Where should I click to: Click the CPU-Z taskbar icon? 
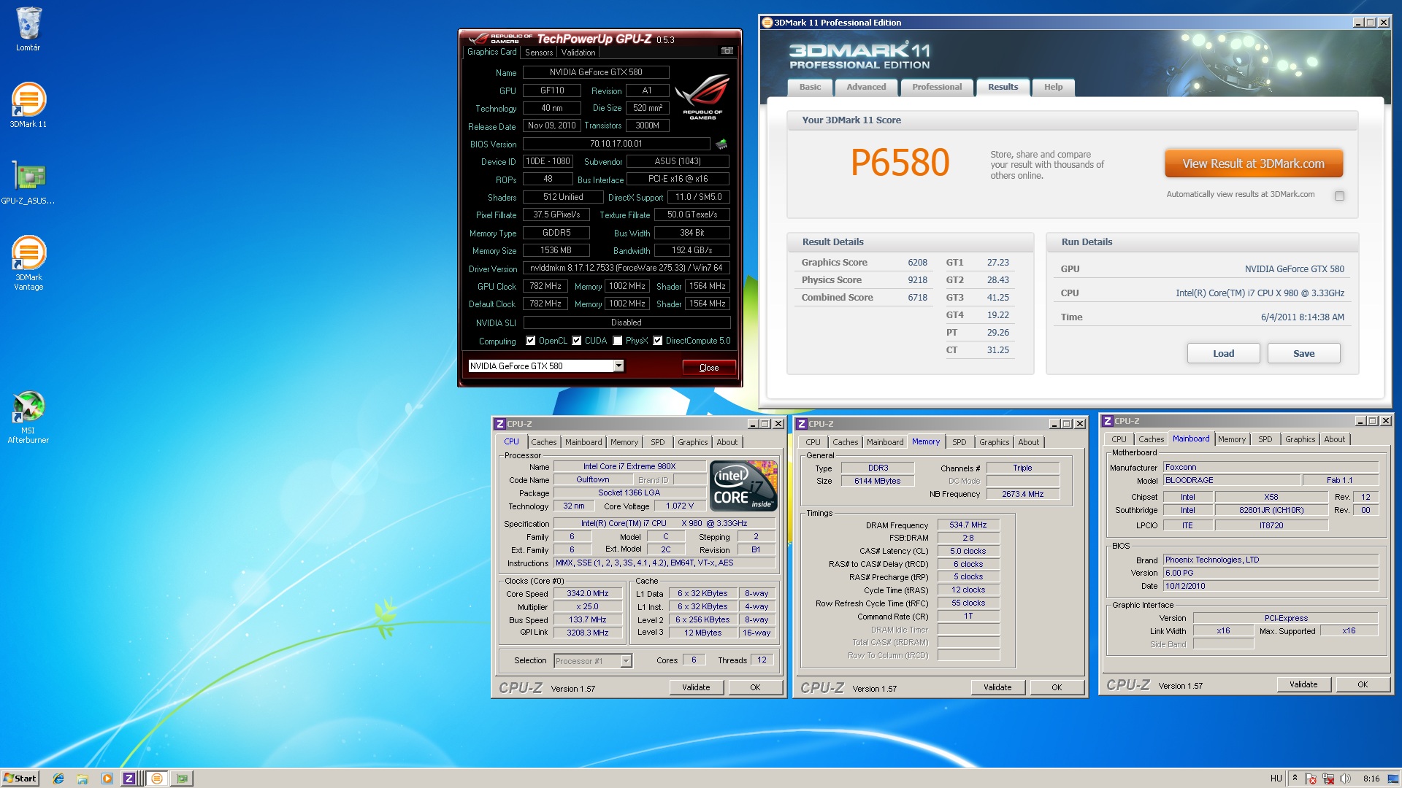tap(129, 779)
